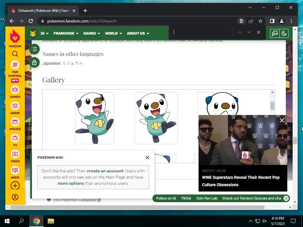Open the Movies sidebar icon
303x227 pixels.
[x=15, y=122]
